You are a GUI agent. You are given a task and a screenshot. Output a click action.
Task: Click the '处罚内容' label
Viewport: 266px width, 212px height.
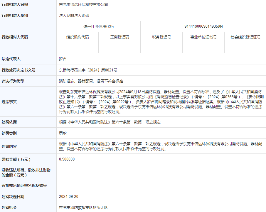(x=9, y=146)
